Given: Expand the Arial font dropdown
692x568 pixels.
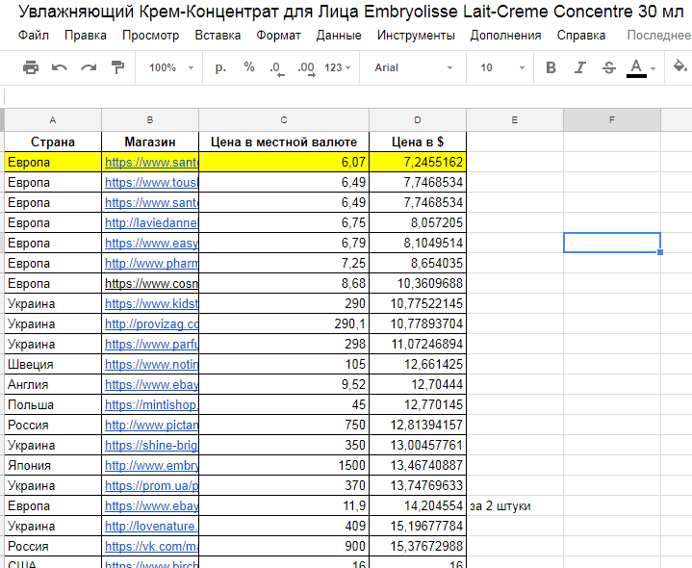Looking at the screenshot, I should pyautogui.click(x=414, y=67).
